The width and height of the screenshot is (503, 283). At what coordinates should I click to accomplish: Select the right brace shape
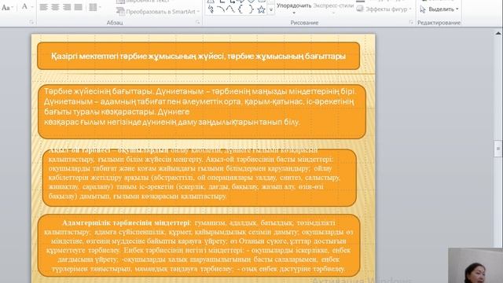pos(251,9)
